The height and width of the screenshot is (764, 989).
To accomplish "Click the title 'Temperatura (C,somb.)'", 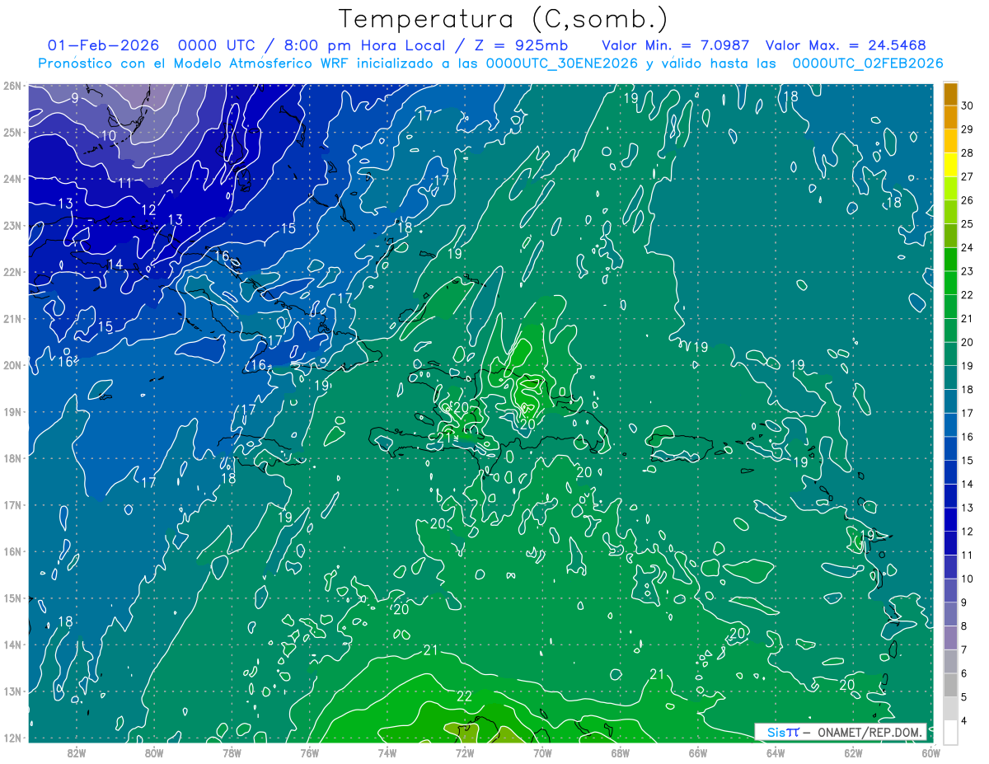I will tap(504, 19).
